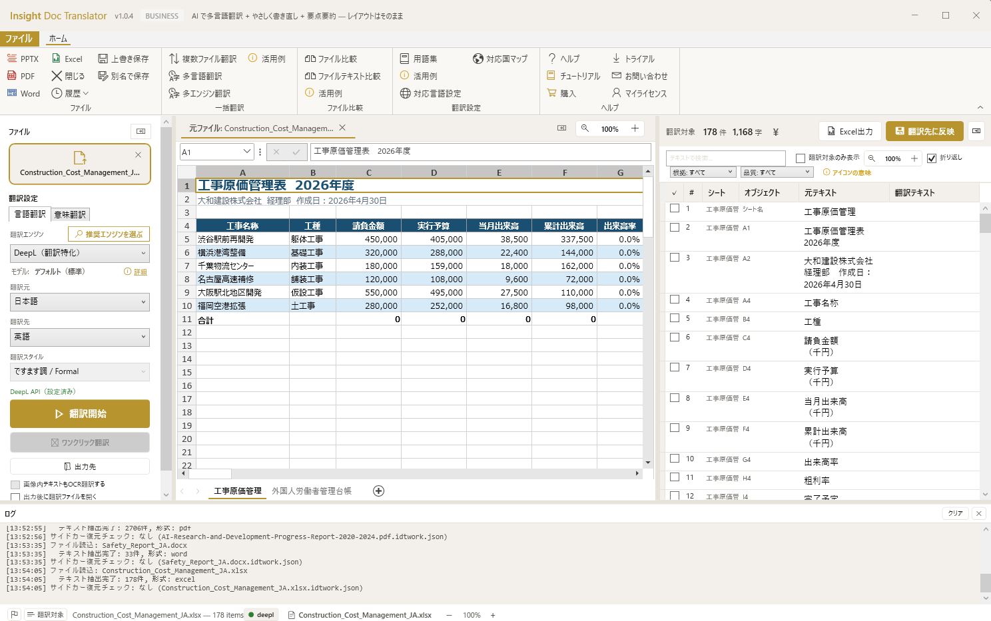The height and width of the screenshot is (621, 991).
Task: Switch to 工事原価管理 sheet tab
Action: click(x=238, y=491)
